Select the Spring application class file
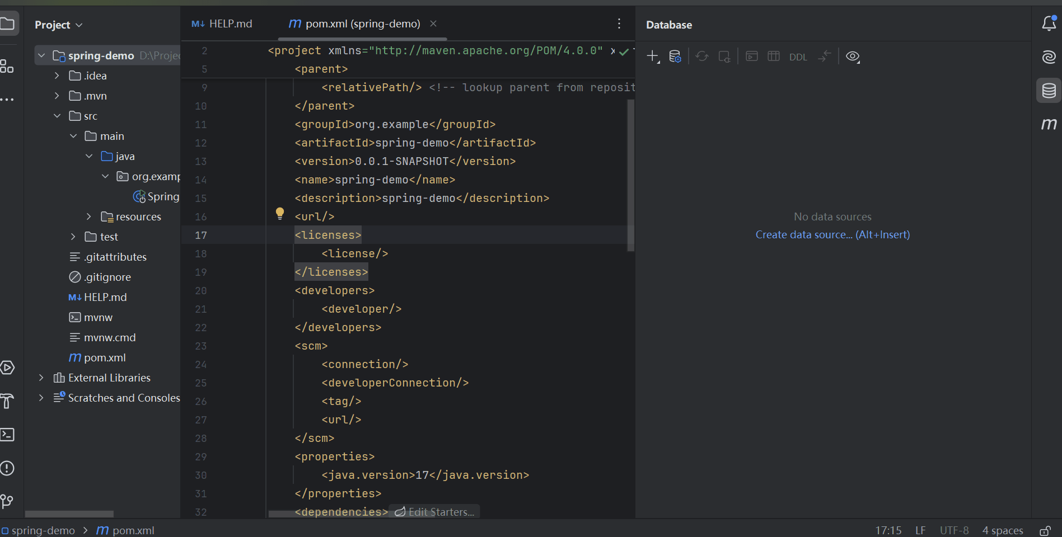Image resolution: width=1062 pixels, height=537 pixels. coord(156,196)
